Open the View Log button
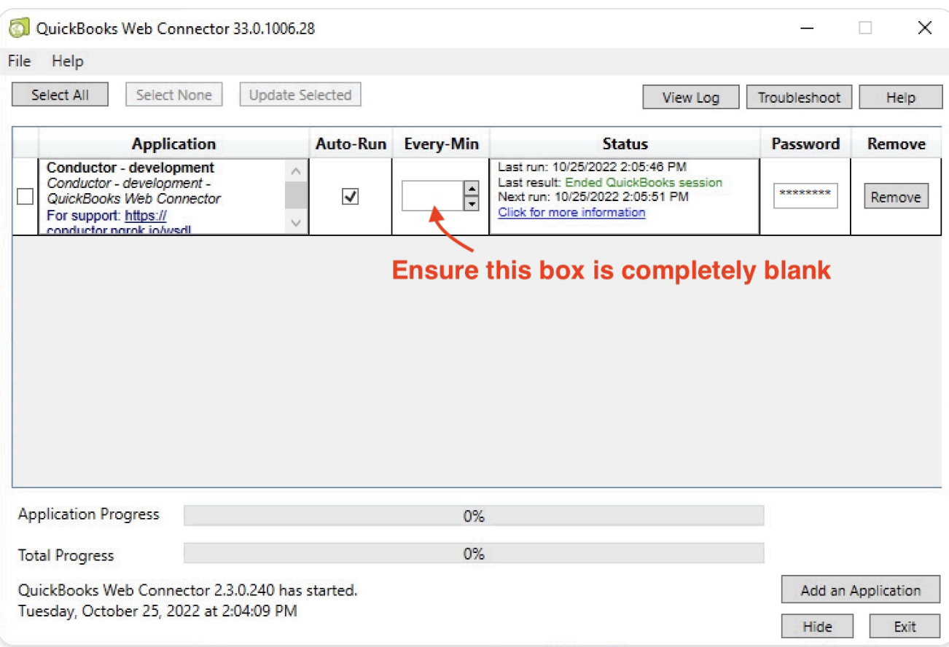The height and width of the screenshot is (647, 949). pyautogui.click(x=690, y=98)
